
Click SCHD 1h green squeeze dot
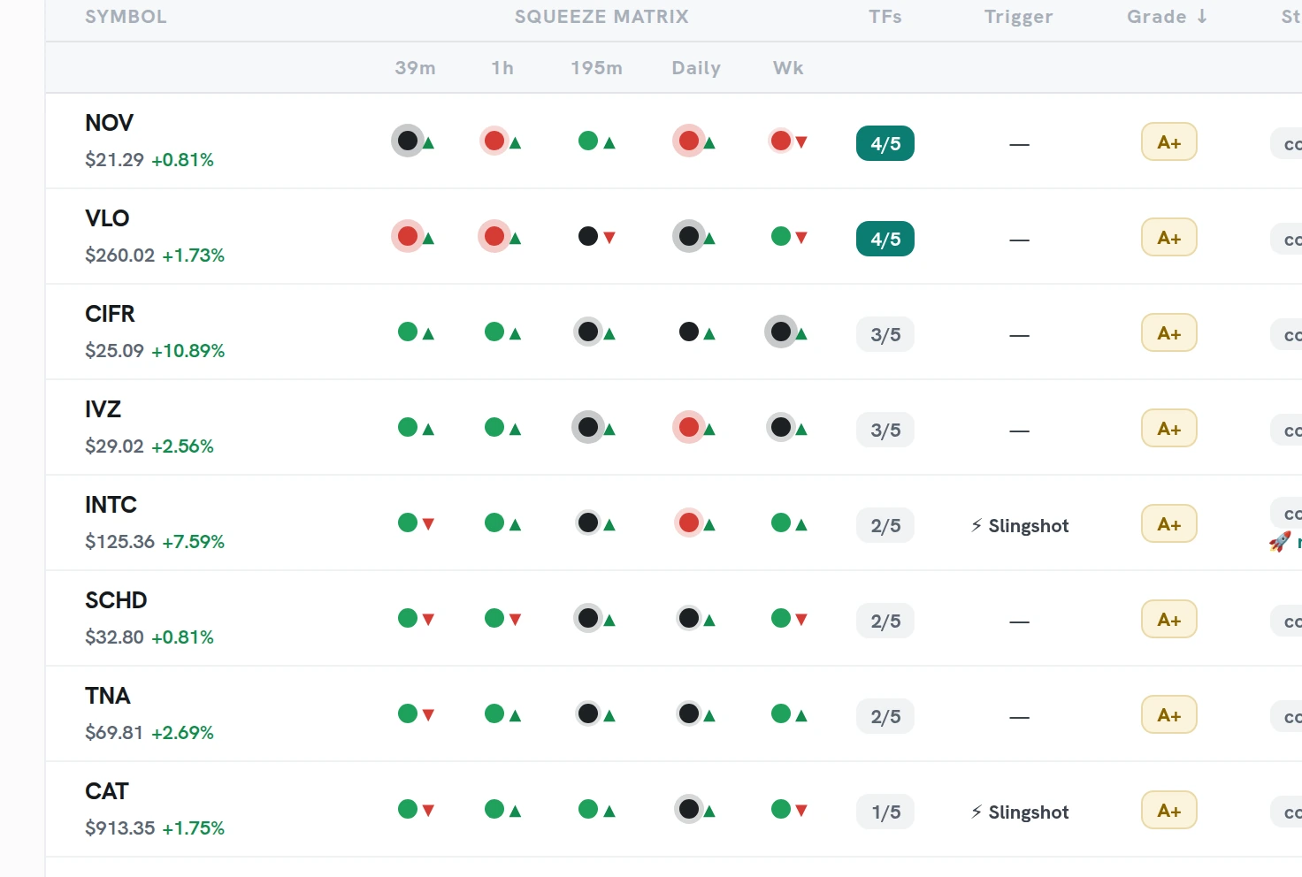(x=494, y=618)
